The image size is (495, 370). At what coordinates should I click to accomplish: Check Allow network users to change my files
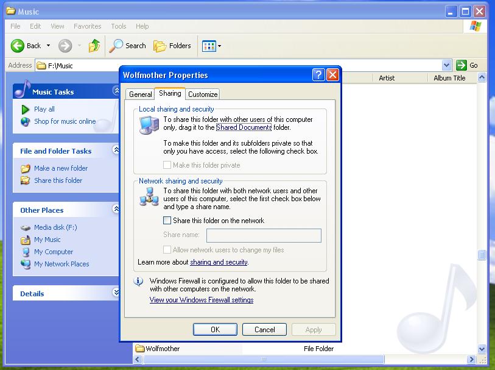coord(167,250)
